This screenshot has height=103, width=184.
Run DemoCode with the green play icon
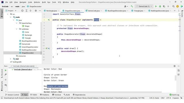[156, 6]
